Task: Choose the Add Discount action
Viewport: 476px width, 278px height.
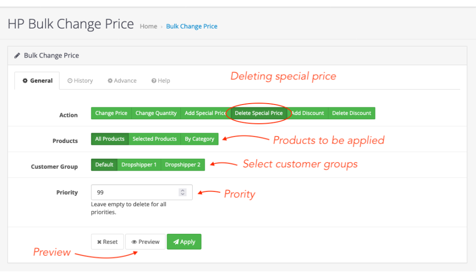Action: pos(307,113)
